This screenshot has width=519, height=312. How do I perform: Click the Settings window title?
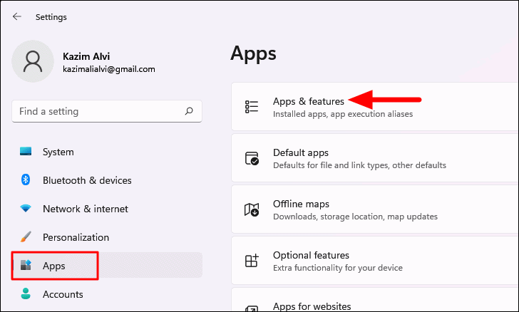pos(51,17)
